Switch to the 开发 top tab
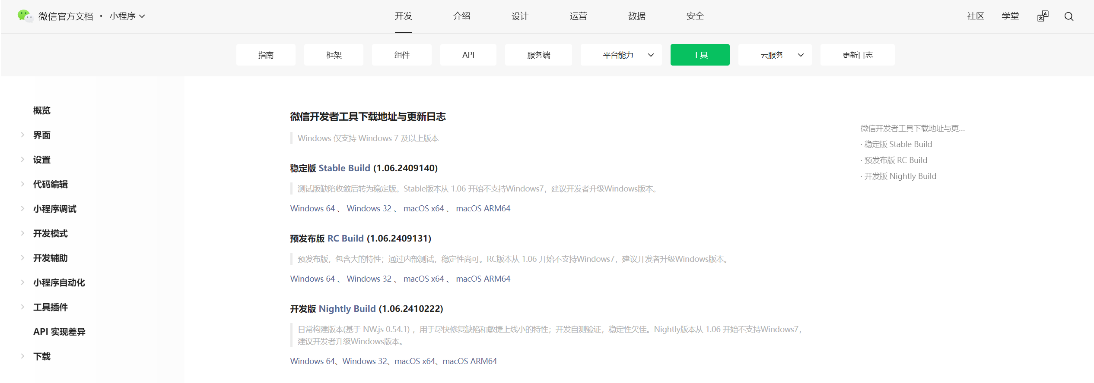Viewport: 1094px width, 383px height. click(x=404, y=16)
